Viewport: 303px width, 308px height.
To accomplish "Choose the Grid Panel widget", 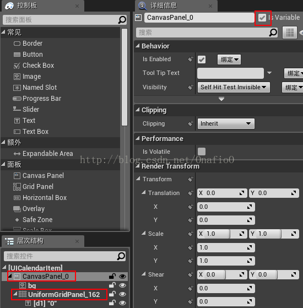I will point(33,186).
